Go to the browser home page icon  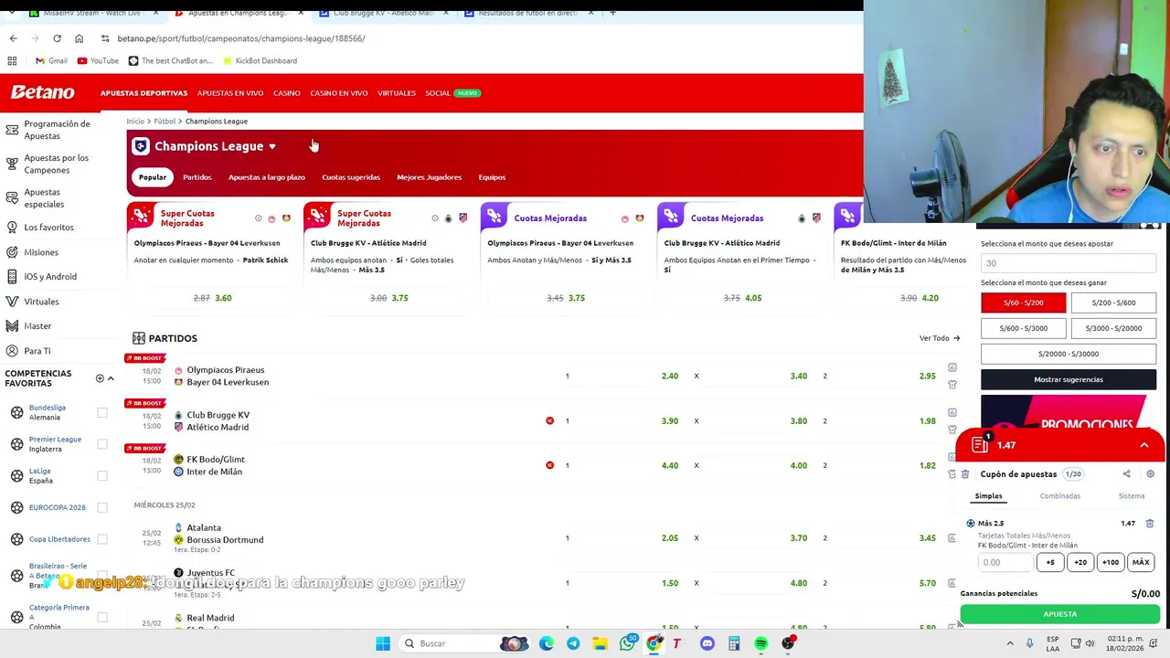tap(79, 38)
